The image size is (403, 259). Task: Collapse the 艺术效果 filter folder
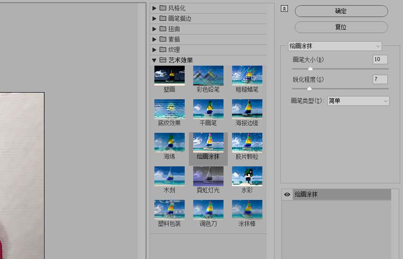[x=154, y=60]
